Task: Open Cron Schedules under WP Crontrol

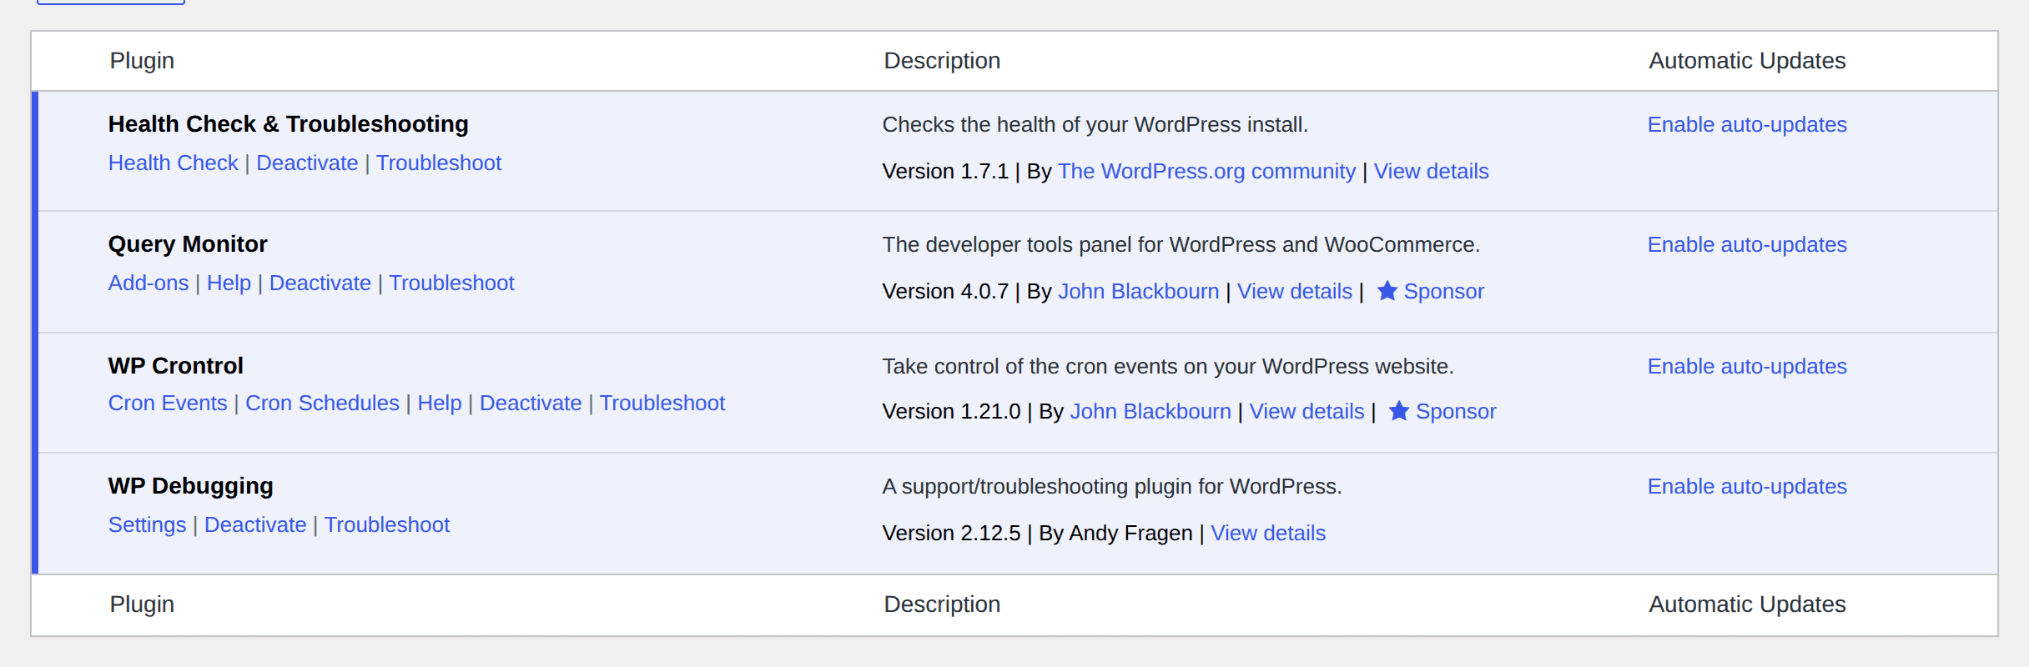Action: coord(322,403)
